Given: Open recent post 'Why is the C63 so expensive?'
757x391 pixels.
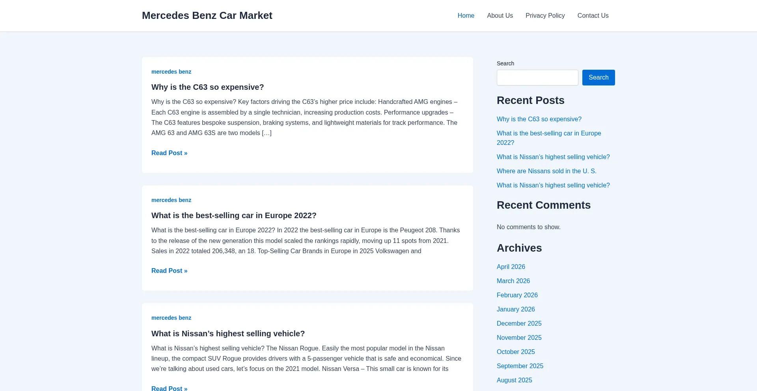Looking at the screenshot, I should 539,119.
